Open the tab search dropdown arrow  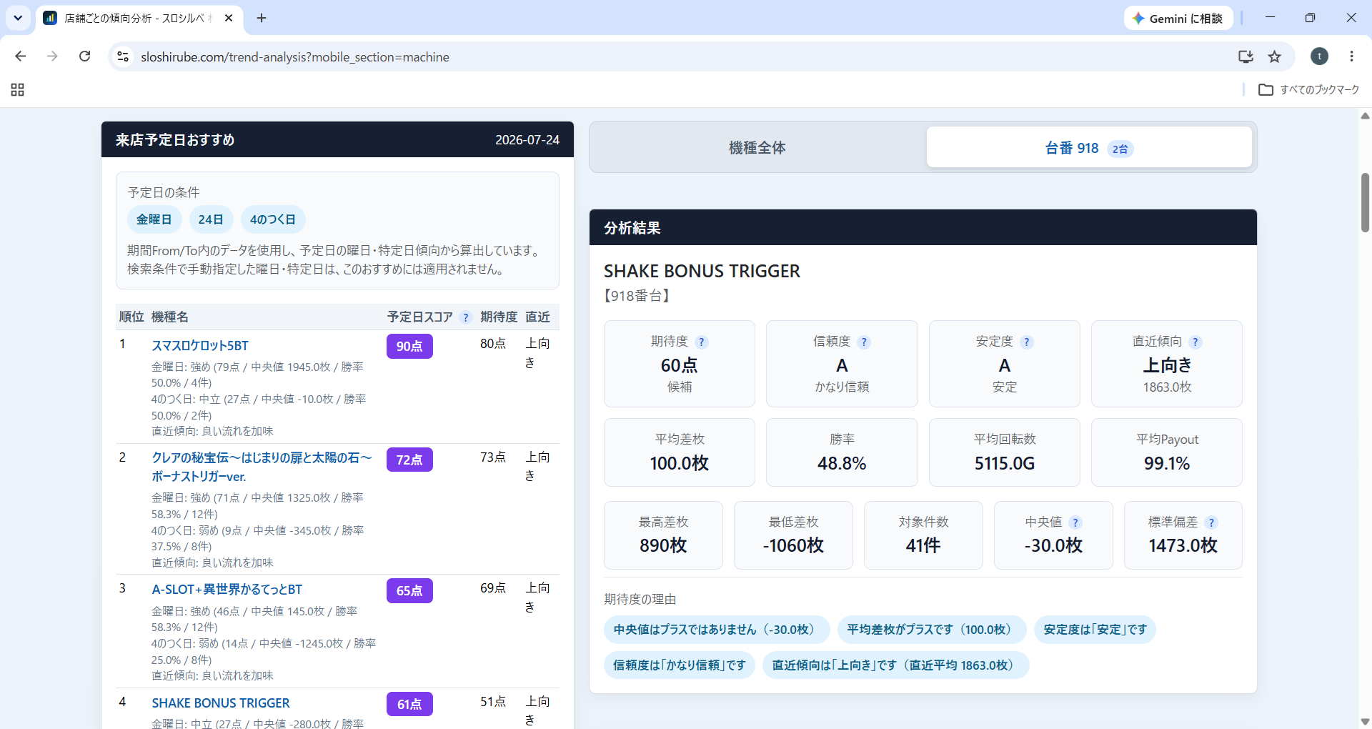pyautogui.click(x=18, y=18)
